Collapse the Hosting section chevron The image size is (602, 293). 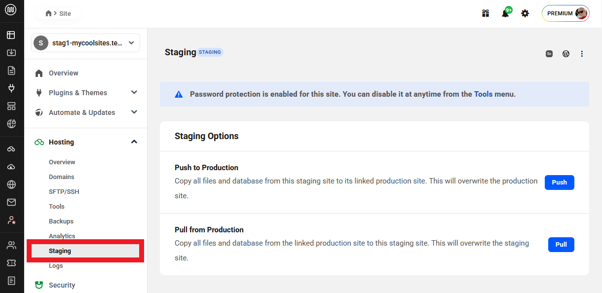[x=134, y=142]
